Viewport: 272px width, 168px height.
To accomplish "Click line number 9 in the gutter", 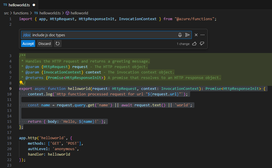I will click(x=10, y=89).
